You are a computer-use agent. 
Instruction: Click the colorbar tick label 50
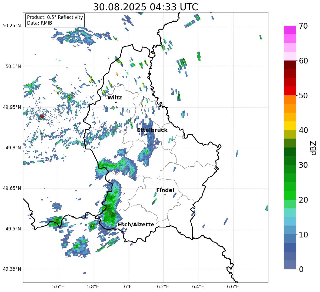click(x=303, y=96)
